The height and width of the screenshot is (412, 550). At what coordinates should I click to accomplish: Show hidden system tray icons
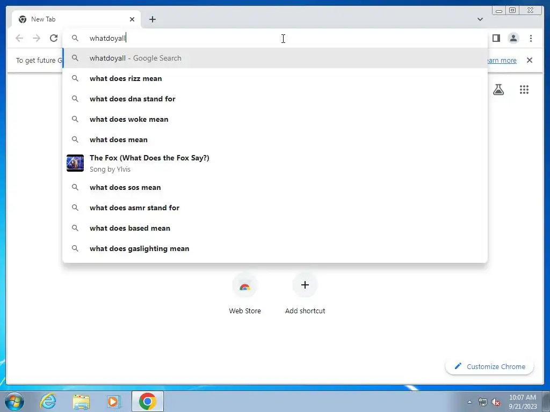pyautogui.click(x=469, y=402)
